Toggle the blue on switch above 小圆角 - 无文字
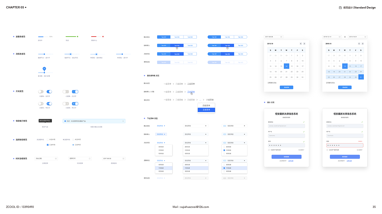Image resolution: width=382 pixels, height=214 pixels. point(75,92)
